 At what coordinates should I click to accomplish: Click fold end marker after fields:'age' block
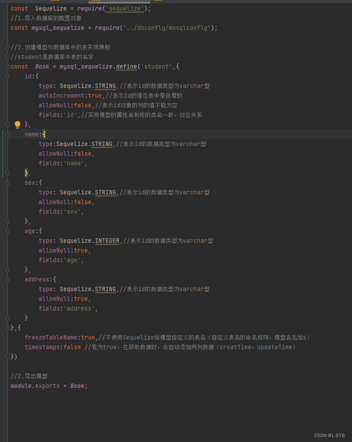click(7, 270)
